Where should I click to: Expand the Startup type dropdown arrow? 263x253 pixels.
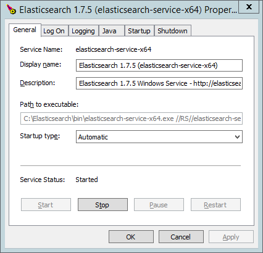tap(237, 137)
